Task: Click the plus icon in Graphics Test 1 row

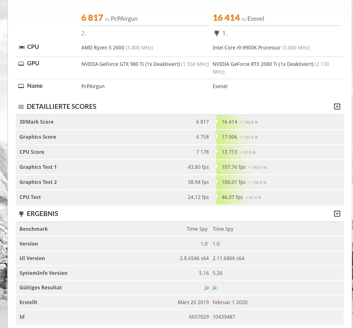Action: tap(216, 166)
